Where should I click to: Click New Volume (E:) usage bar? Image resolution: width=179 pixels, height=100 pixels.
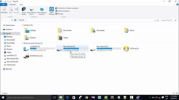(109, 49)
